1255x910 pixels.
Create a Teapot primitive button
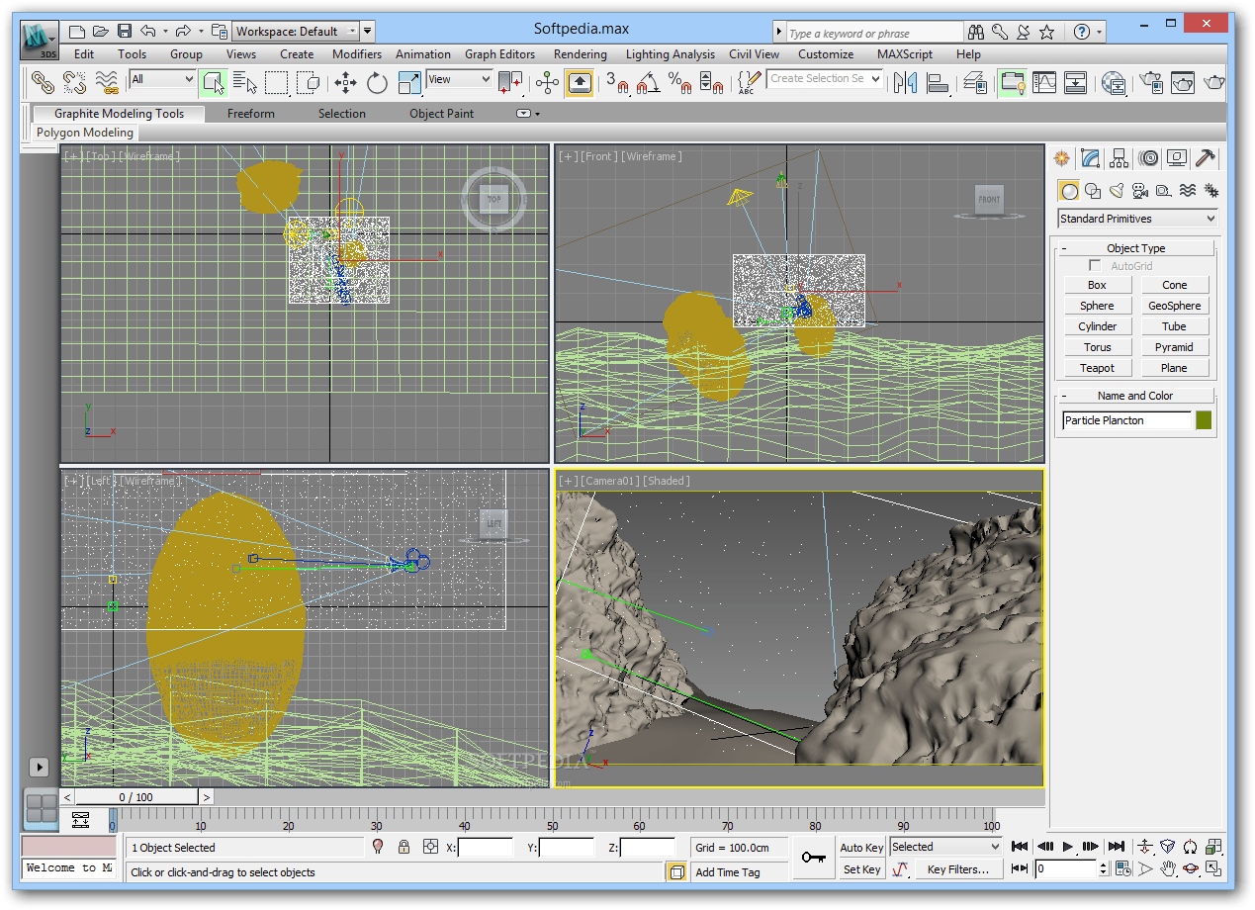tap(1097, 368)
